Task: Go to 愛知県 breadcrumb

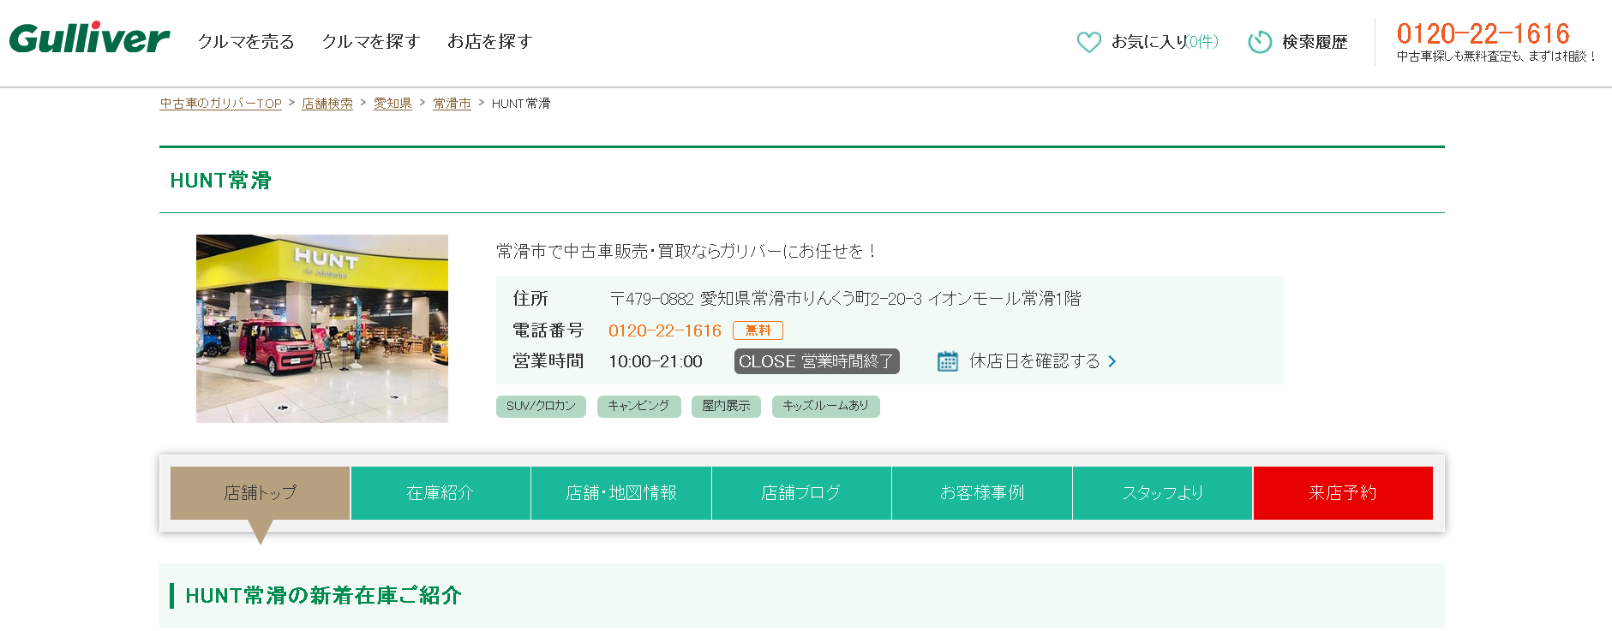Action: [x=393, y=104]
